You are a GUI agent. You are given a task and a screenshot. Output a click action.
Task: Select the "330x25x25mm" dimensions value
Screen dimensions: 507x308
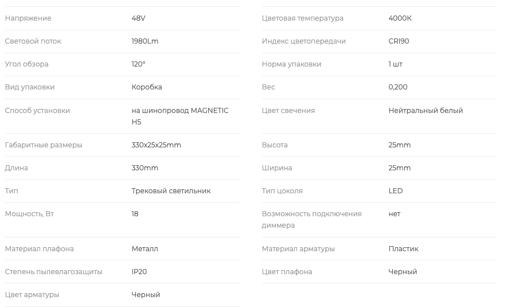tap(156, 145)
